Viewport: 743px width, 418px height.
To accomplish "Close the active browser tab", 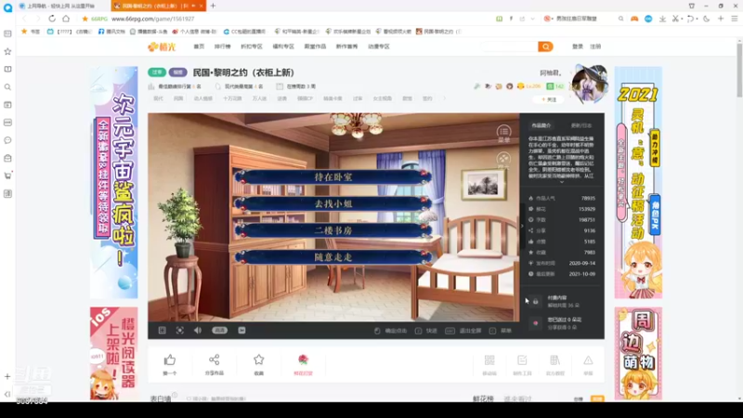I will 201,6.
